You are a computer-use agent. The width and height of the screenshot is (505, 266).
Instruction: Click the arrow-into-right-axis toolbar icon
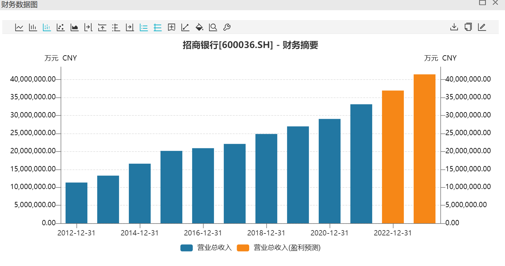88,27
